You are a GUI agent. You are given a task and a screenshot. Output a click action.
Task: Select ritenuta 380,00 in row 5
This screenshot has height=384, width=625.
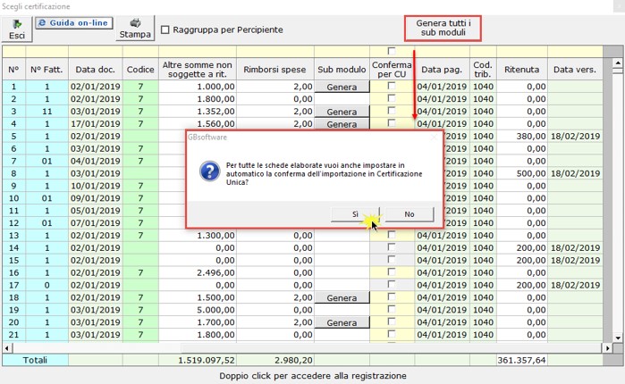point(522,136)
